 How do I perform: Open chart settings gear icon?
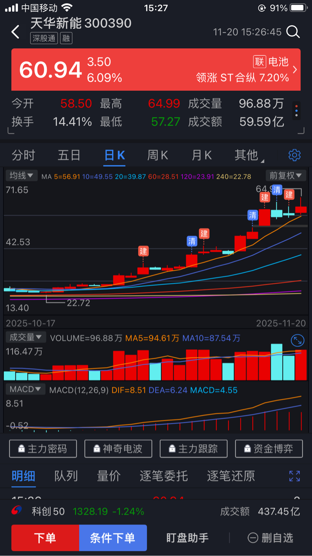[294, 155]
